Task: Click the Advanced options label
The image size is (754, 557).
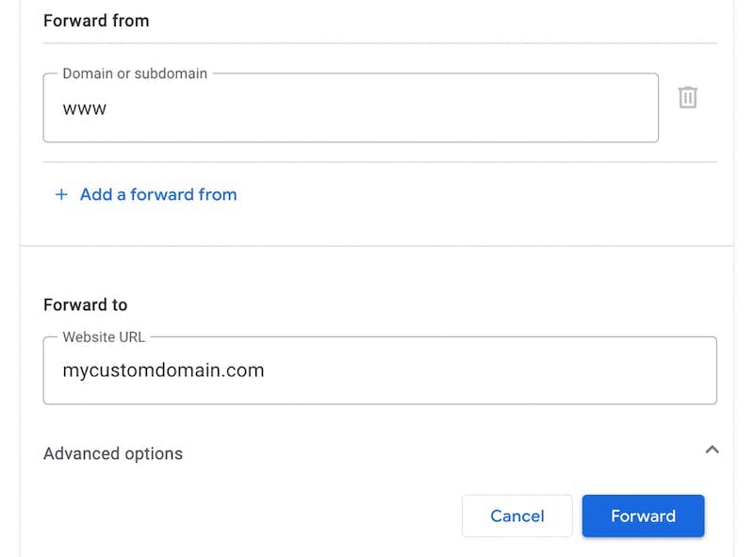Action: coord(113,453)
